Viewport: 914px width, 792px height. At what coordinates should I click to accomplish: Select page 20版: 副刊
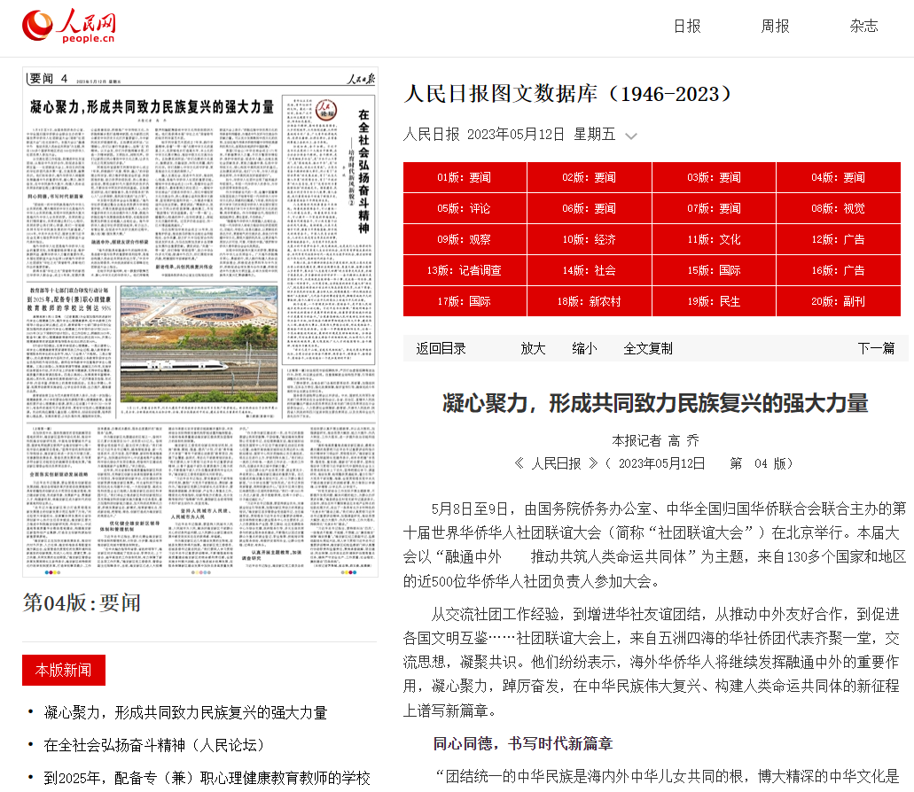[838, 301]
